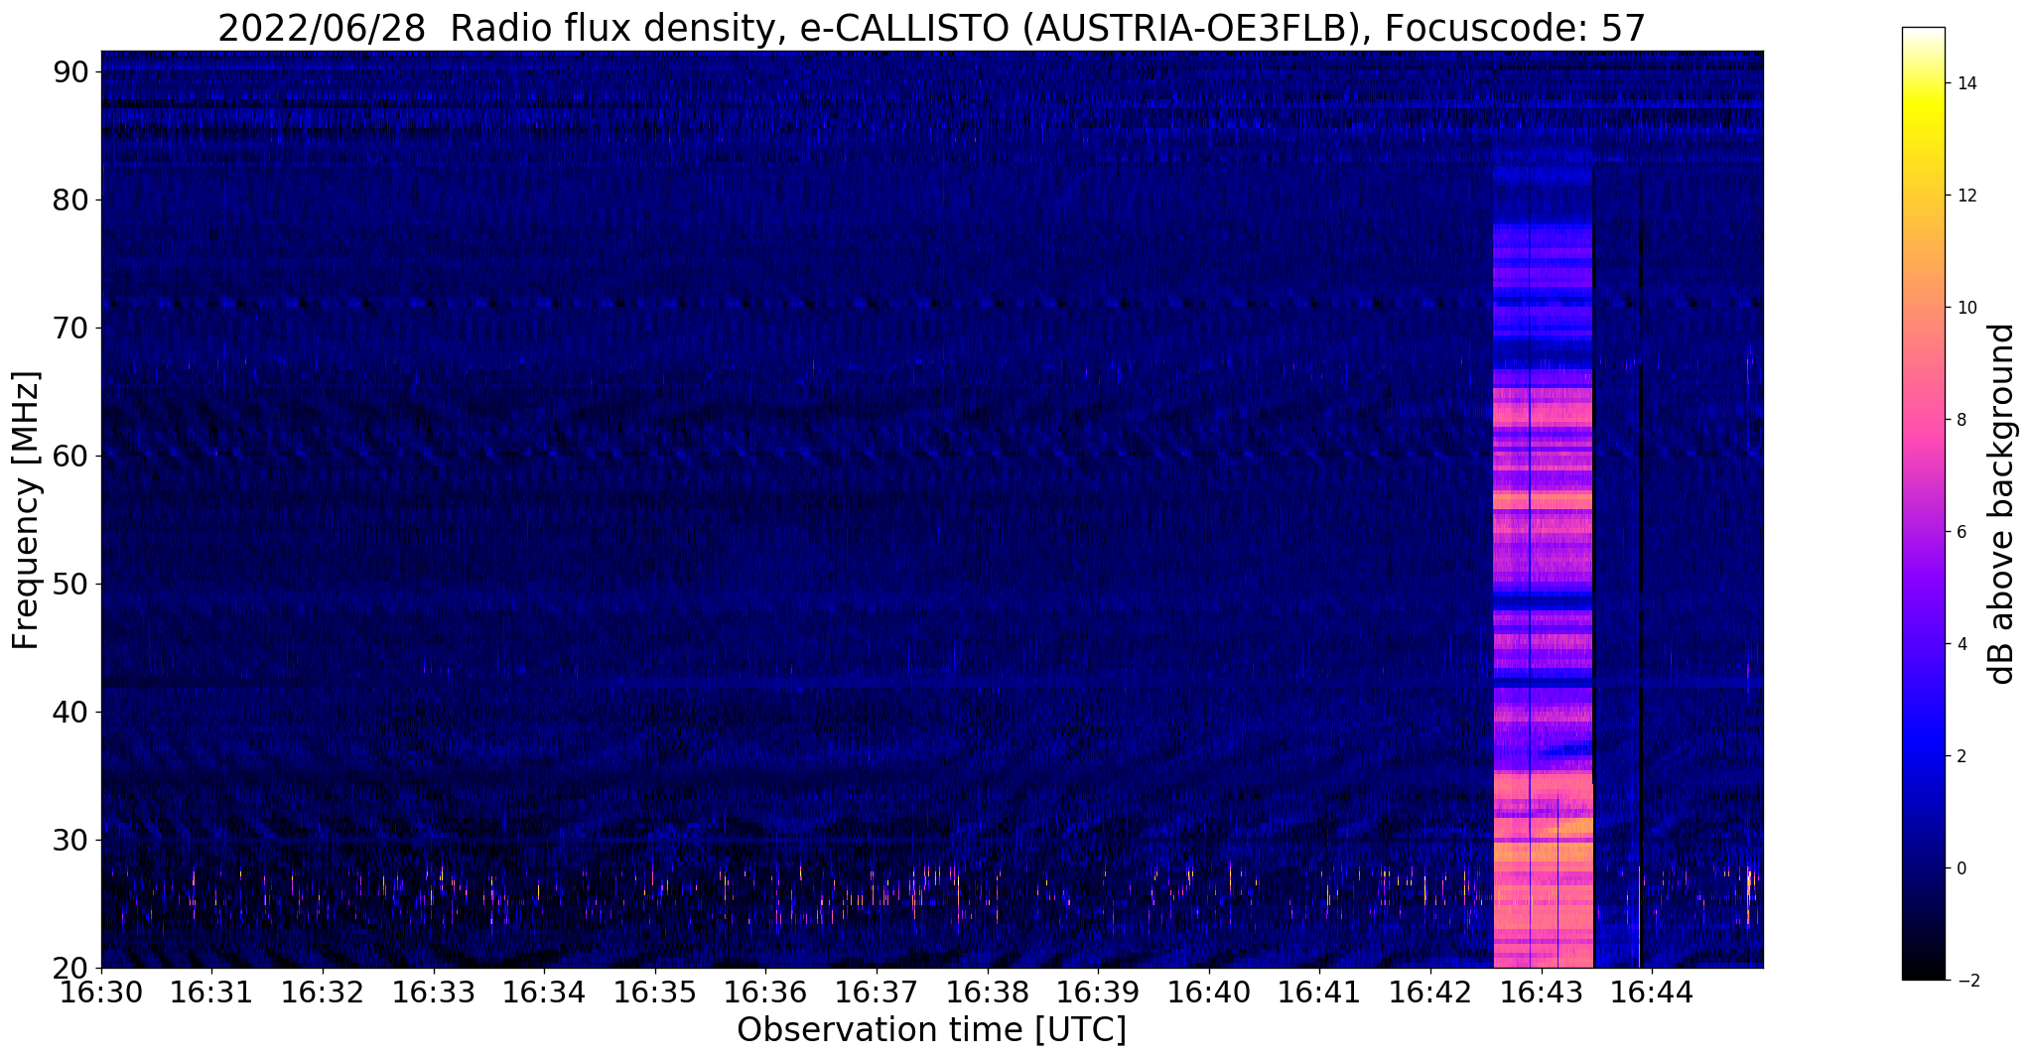2032x1059 pixels.
Task: Click the colorbar tick value 4
Action: [x=1961, y=644]
